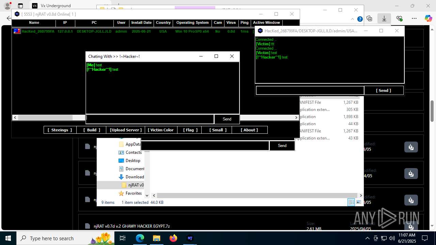Sort njRAT list by Country column
The width and height of the screenshot is (436, 245).
[163, 22]
